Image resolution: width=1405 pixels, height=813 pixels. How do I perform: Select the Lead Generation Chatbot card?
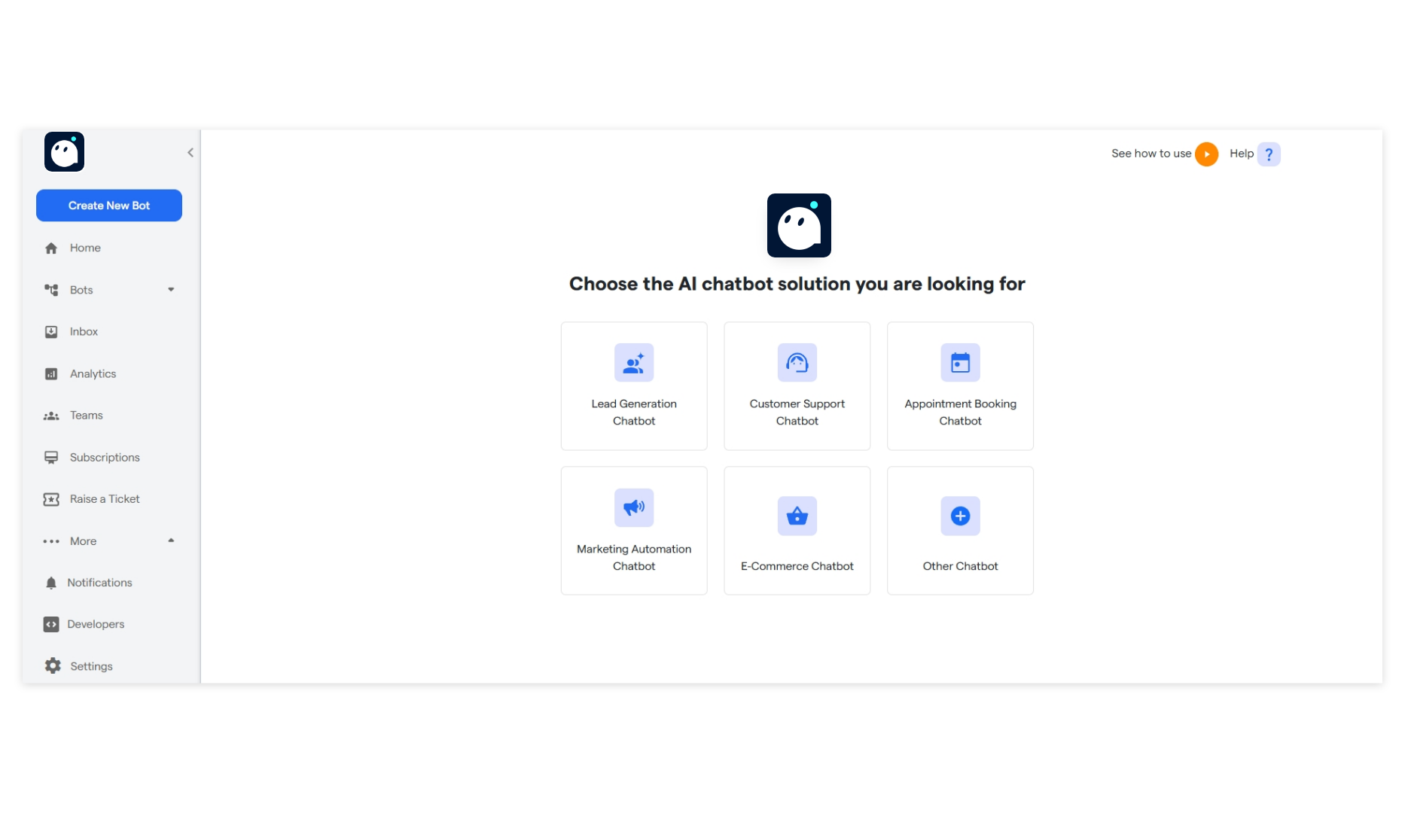pyautogui.click(x=634, y=385)
